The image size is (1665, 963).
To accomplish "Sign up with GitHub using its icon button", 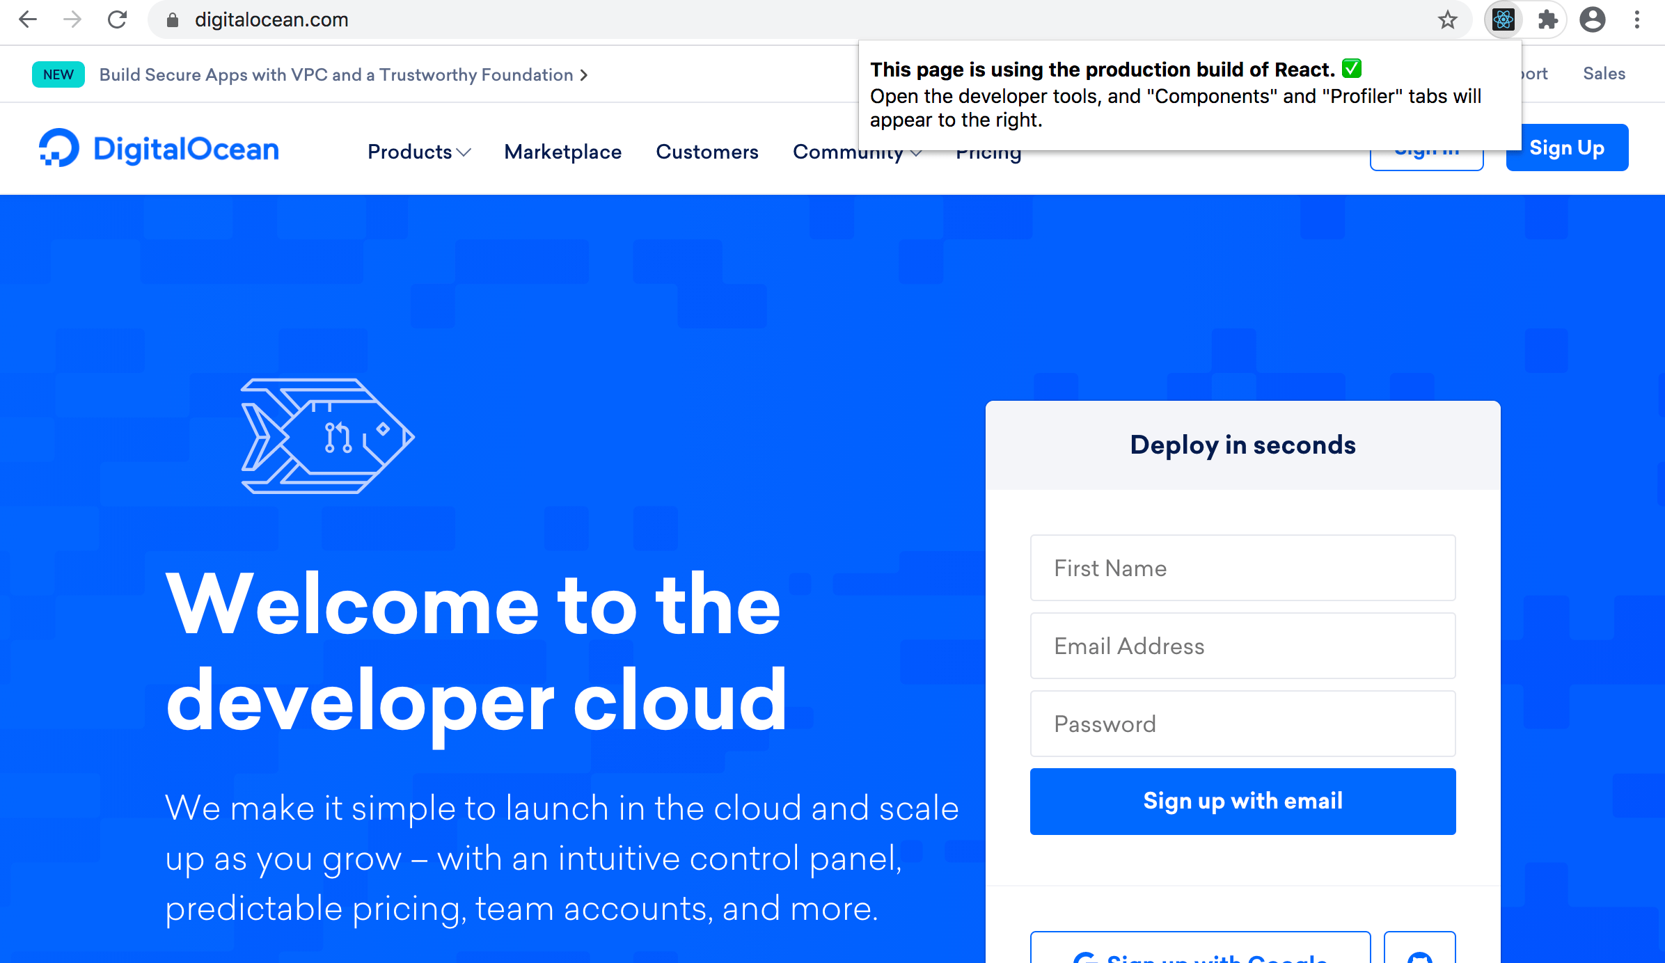I will click(x=1420, y=955).
